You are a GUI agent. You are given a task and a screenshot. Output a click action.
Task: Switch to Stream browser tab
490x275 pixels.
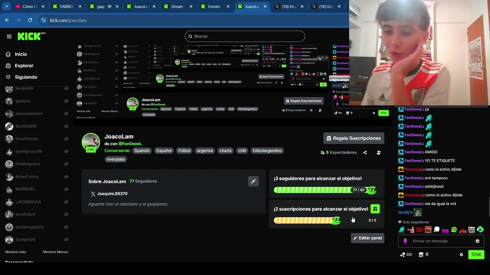point(177,6)
